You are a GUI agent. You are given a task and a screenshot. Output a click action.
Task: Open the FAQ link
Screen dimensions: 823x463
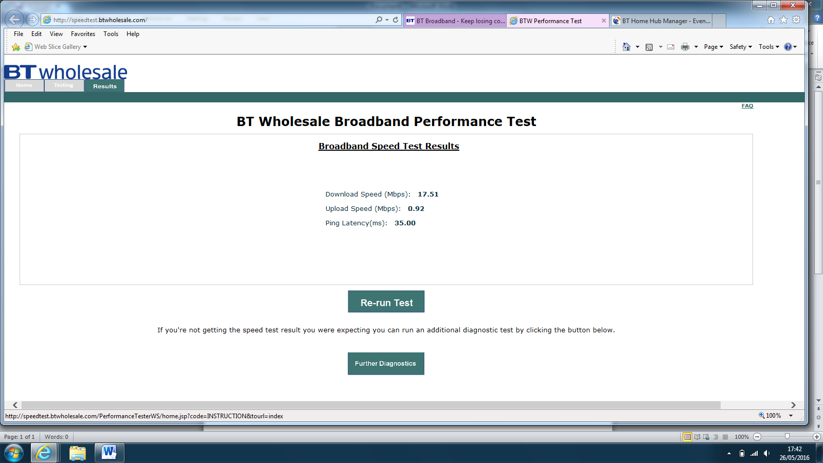747,105
